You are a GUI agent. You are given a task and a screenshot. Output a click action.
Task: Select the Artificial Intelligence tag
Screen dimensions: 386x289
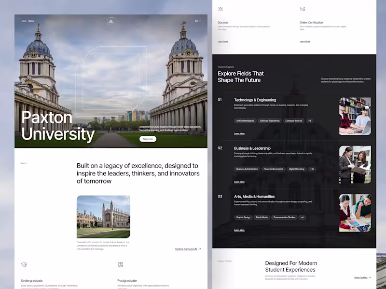click(245, 121)
